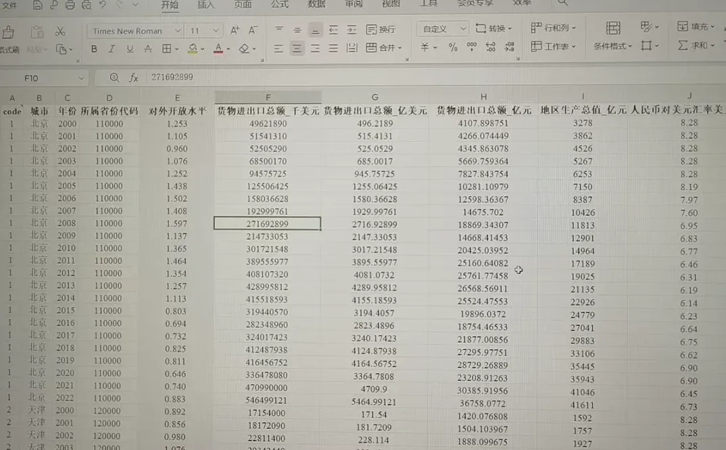Toggle bold formatting with B icon

click(x=94, y=48)
